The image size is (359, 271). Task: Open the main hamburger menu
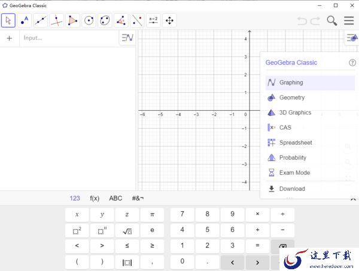click(x=349, y=20)
